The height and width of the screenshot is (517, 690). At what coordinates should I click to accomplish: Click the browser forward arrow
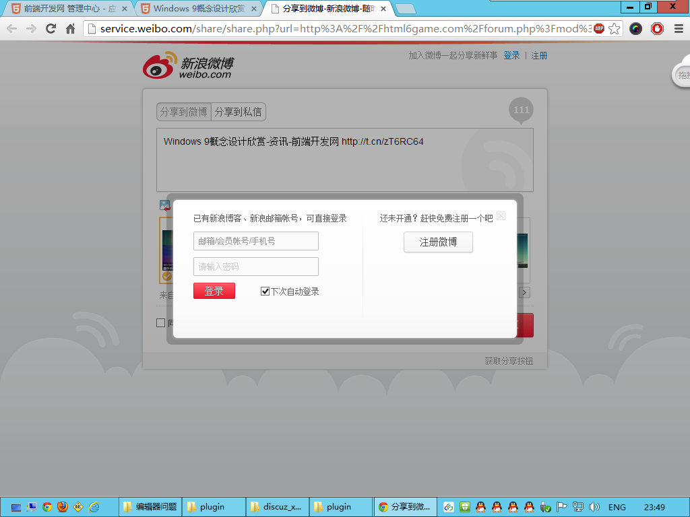coord(31,29)
